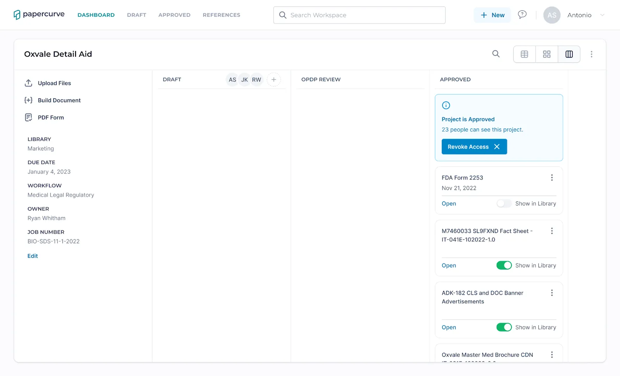Disable Show in Library for M7460033 Fact Sheet
The height and width of the screenshot is (376, 620).
click(504, 265)
